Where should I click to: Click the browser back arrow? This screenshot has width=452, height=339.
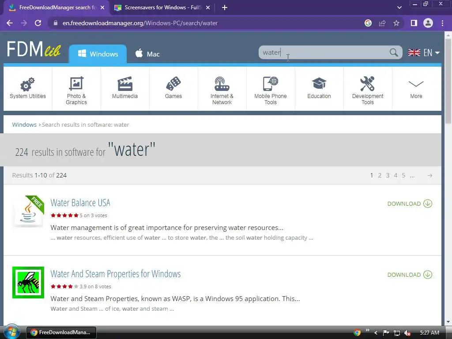click(10, 23)
